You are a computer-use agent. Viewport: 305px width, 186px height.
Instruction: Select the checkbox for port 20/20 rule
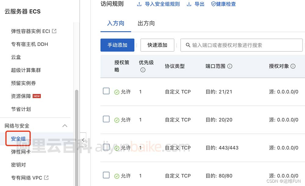click(106, 119)
